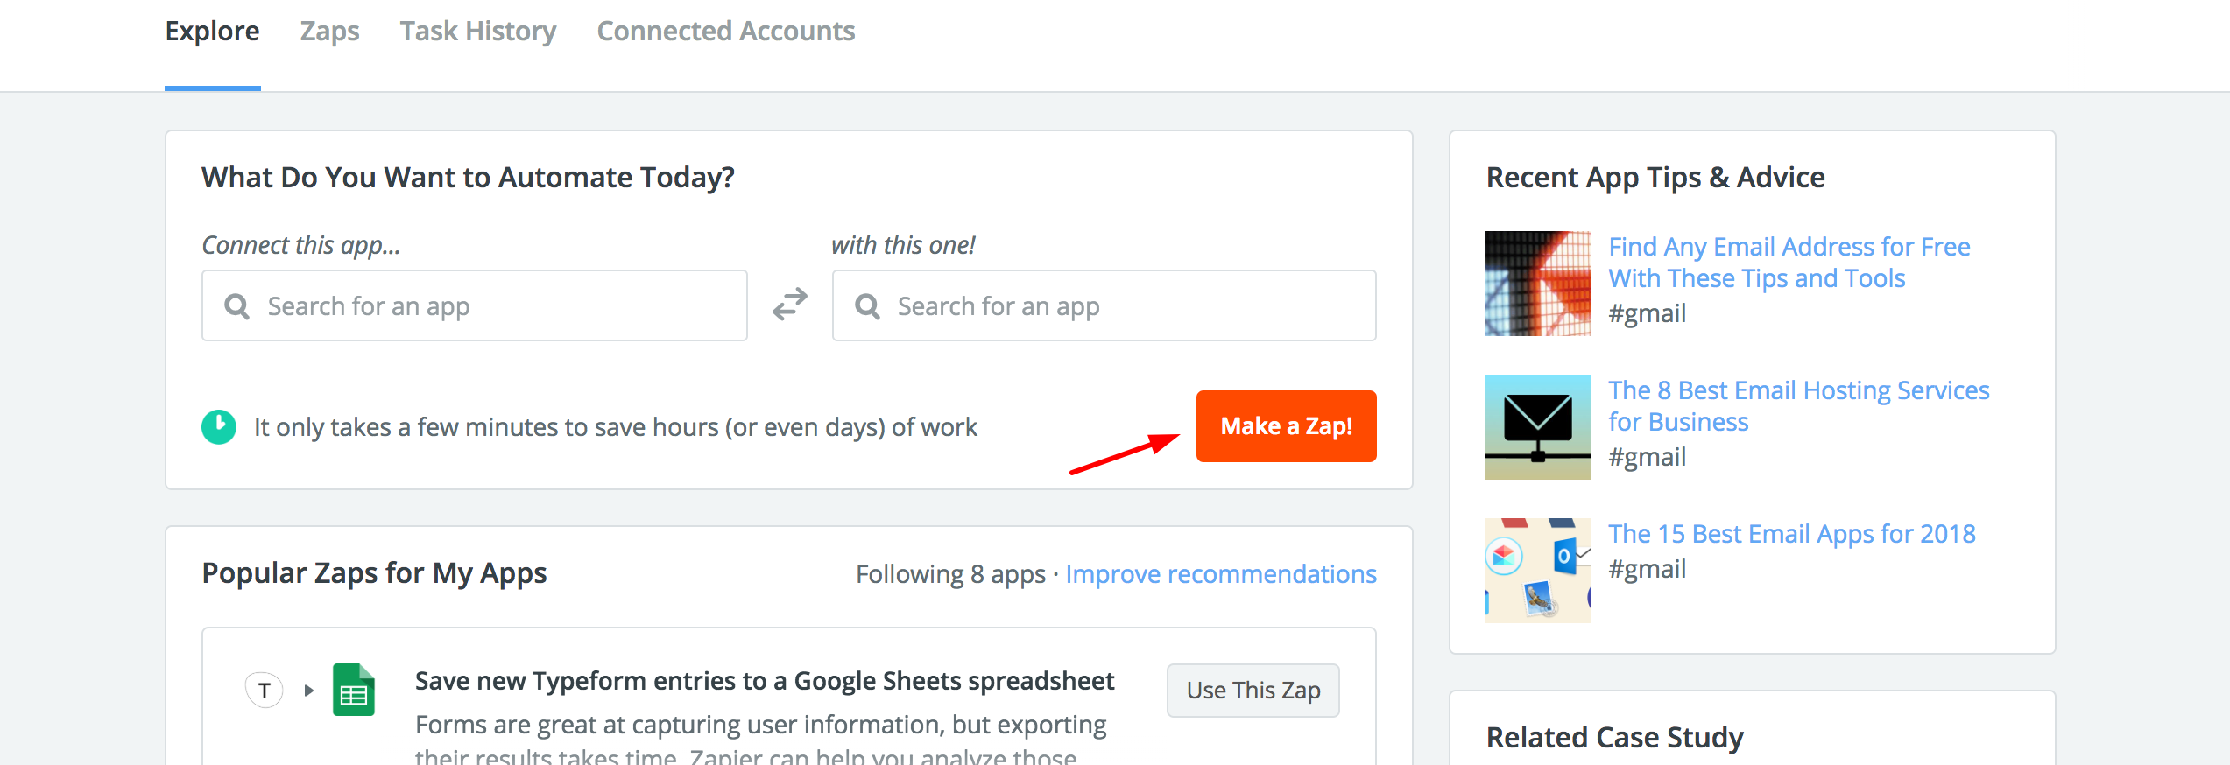Viewport: 2230px width, 765px height.
Task: Click the Google Sheets icon
Action: [354, 691]
